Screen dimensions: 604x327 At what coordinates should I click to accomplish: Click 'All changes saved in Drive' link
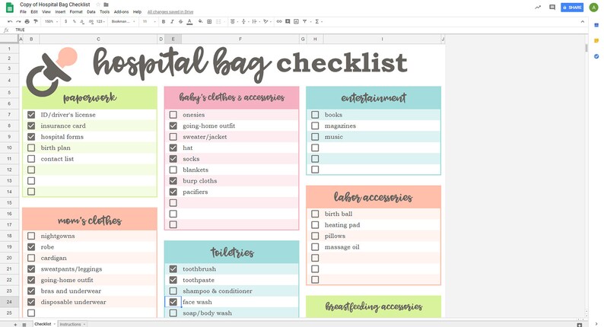click(x=170, y=12)
